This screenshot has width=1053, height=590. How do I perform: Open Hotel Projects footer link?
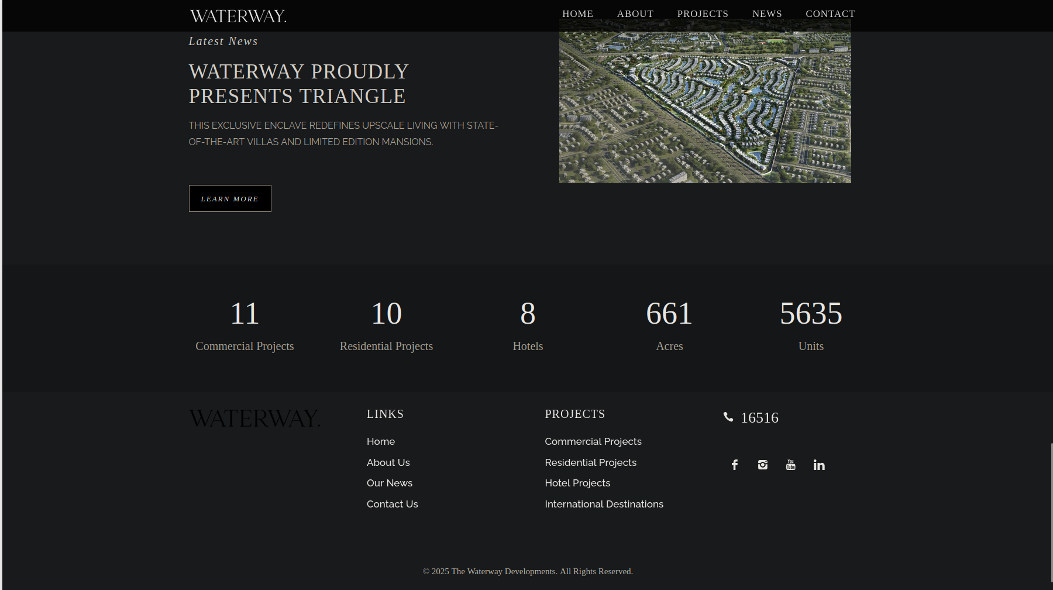point(577,483)
